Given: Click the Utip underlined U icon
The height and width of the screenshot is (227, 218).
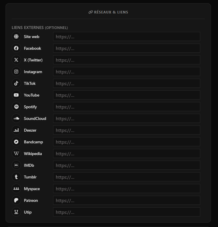Looking at the screenshot, I should 16,212.
